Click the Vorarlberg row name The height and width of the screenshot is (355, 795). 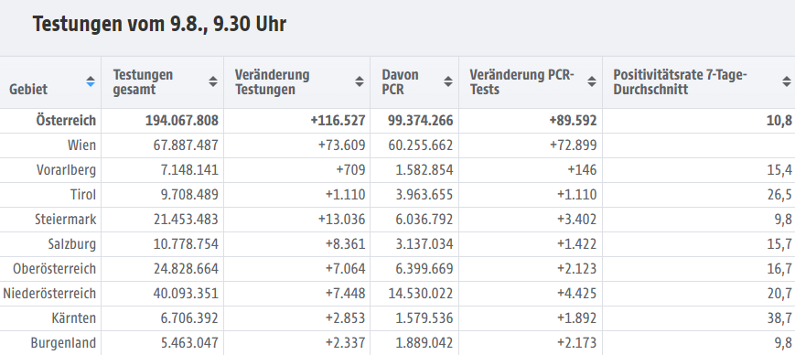coord(66,170)
